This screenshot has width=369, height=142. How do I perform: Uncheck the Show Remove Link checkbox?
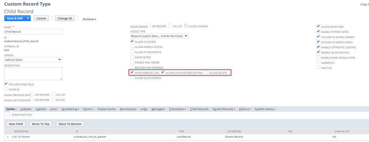tap(132, 73)
